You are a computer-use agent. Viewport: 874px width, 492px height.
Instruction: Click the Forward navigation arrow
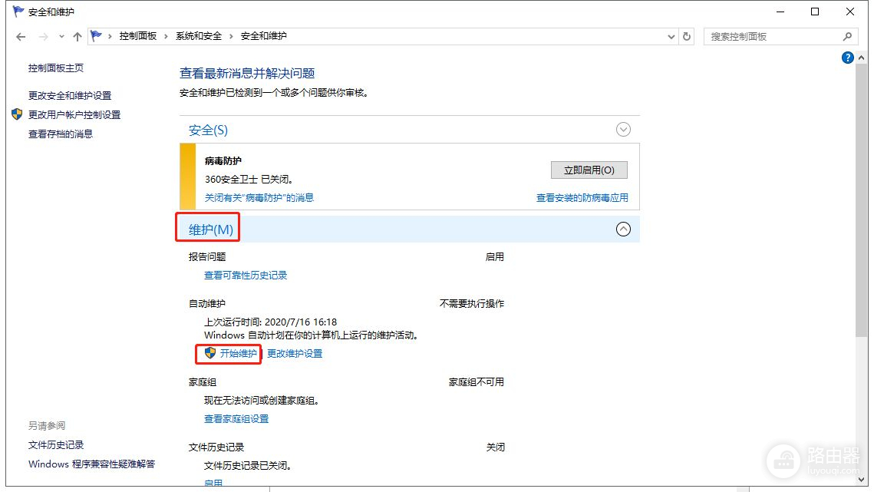pos(43,37)
